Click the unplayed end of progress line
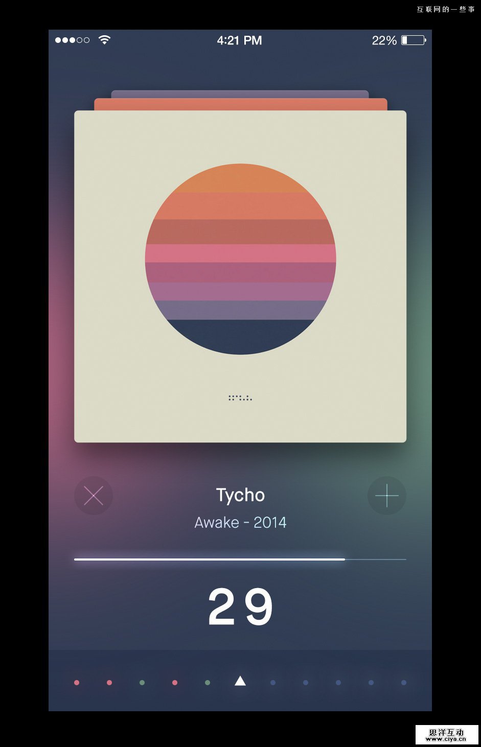Image resolution: width=481 pixels, height=747 pixels. [x=376, y=559]
